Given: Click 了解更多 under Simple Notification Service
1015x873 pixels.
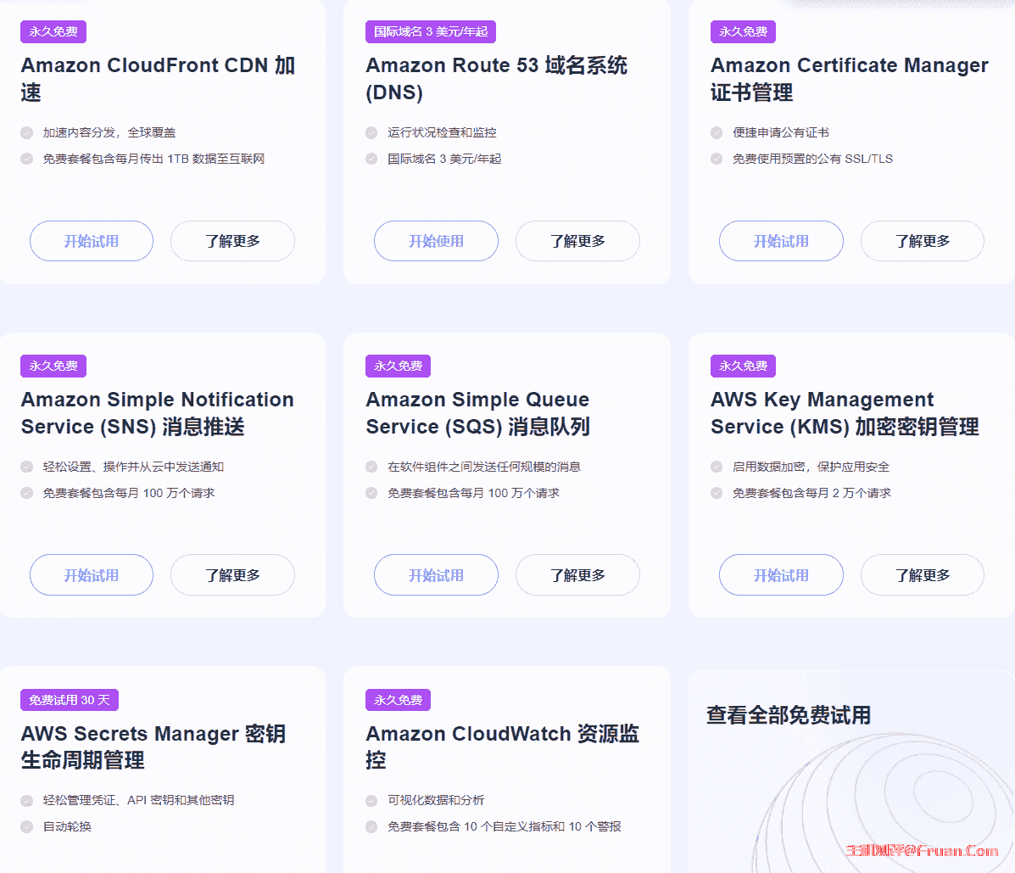Looking at the screenshot, I should coord(232,575).
